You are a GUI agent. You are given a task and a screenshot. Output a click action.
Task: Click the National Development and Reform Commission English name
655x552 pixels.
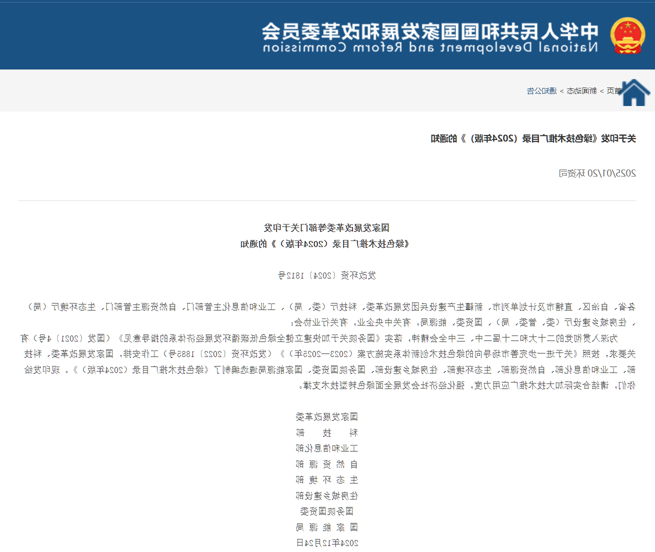coord(430,47)
